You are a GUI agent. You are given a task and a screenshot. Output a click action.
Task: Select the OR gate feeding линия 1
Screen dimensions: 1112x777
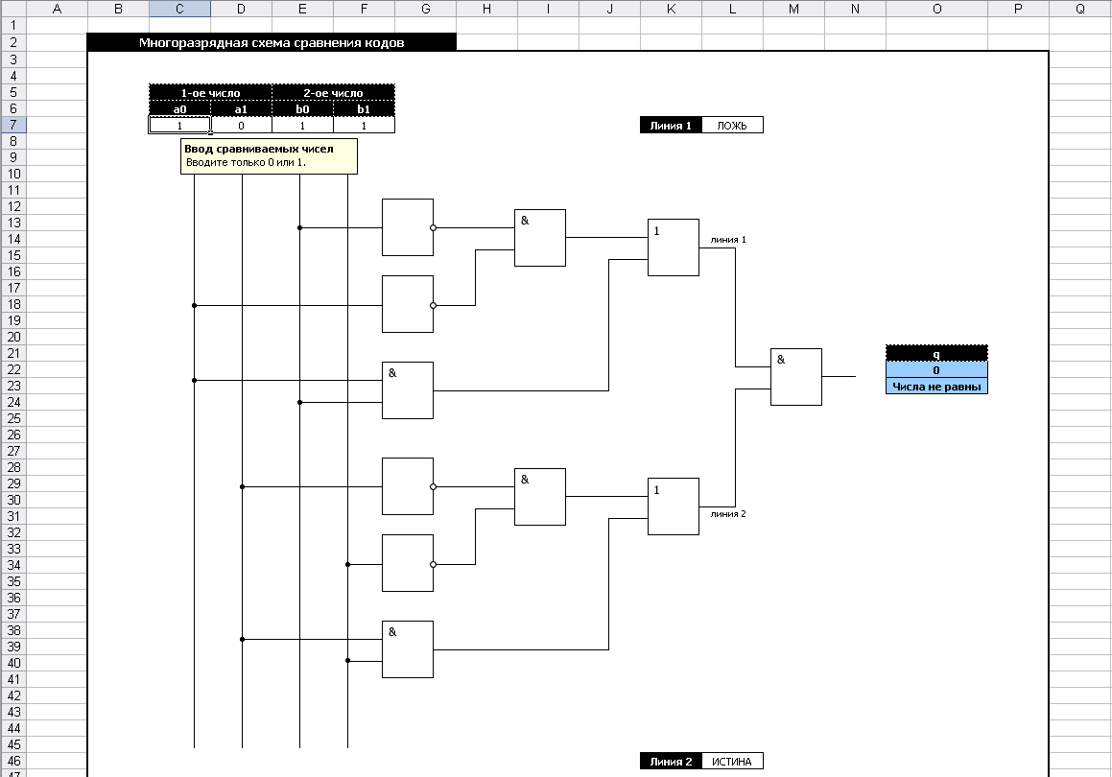pos(673,247)
